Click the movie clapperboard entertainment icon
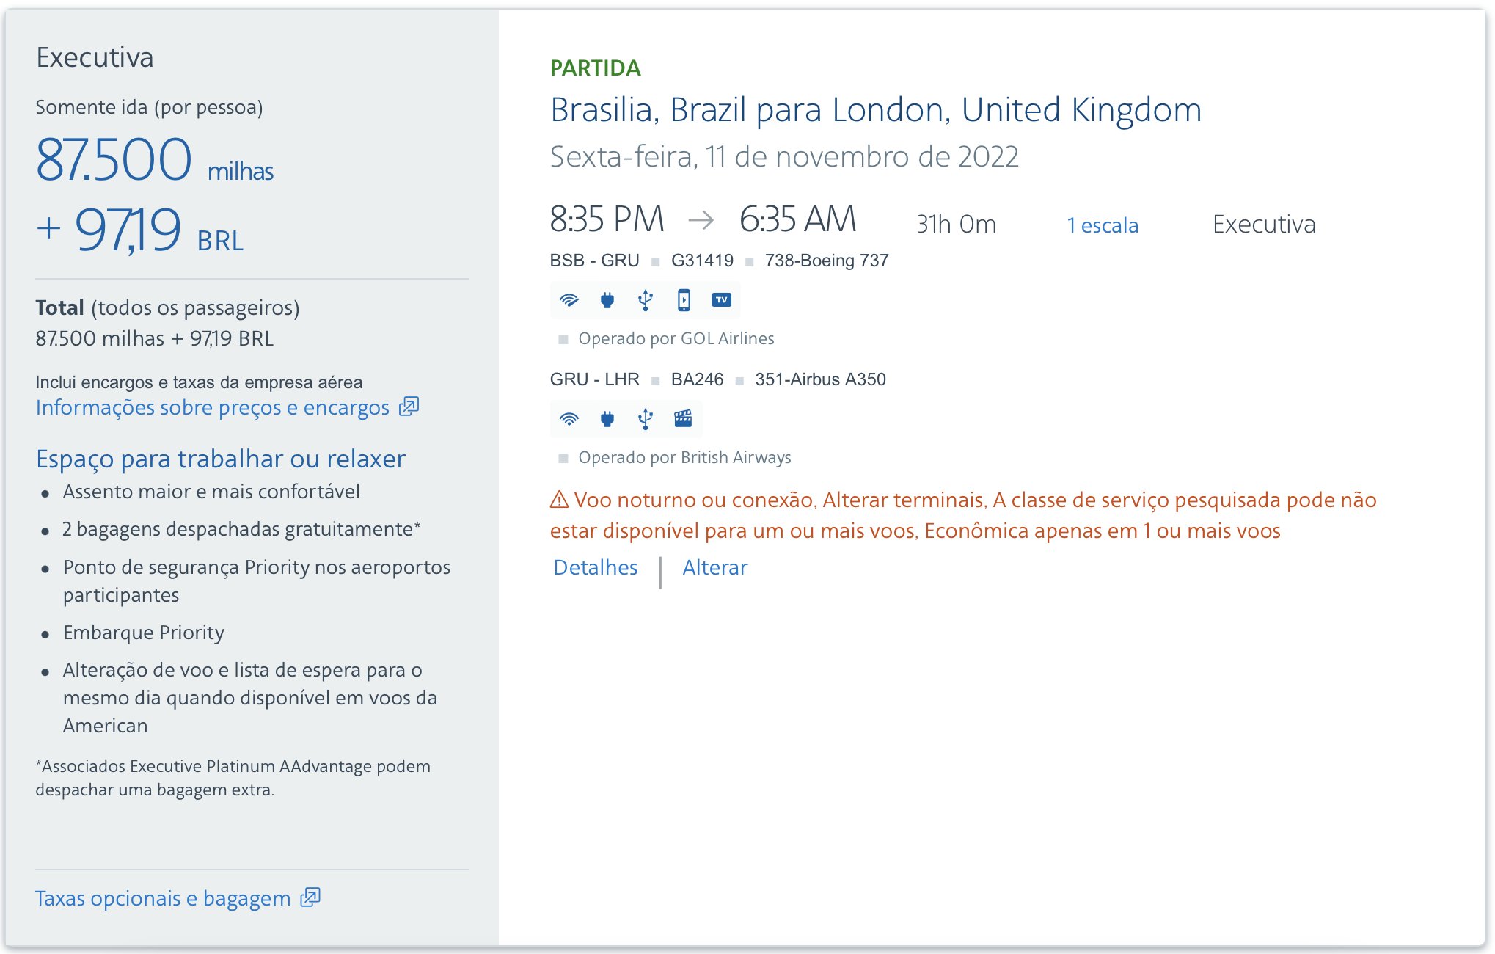1495x954 pixels. pyautogui.click(x=683, y=419)
